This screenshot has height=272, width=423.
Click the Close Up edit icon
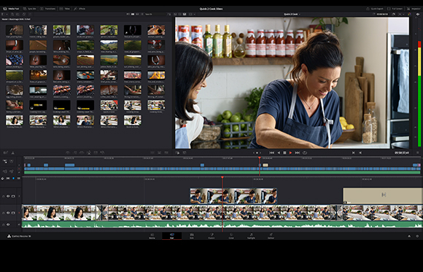pos(89,152)
